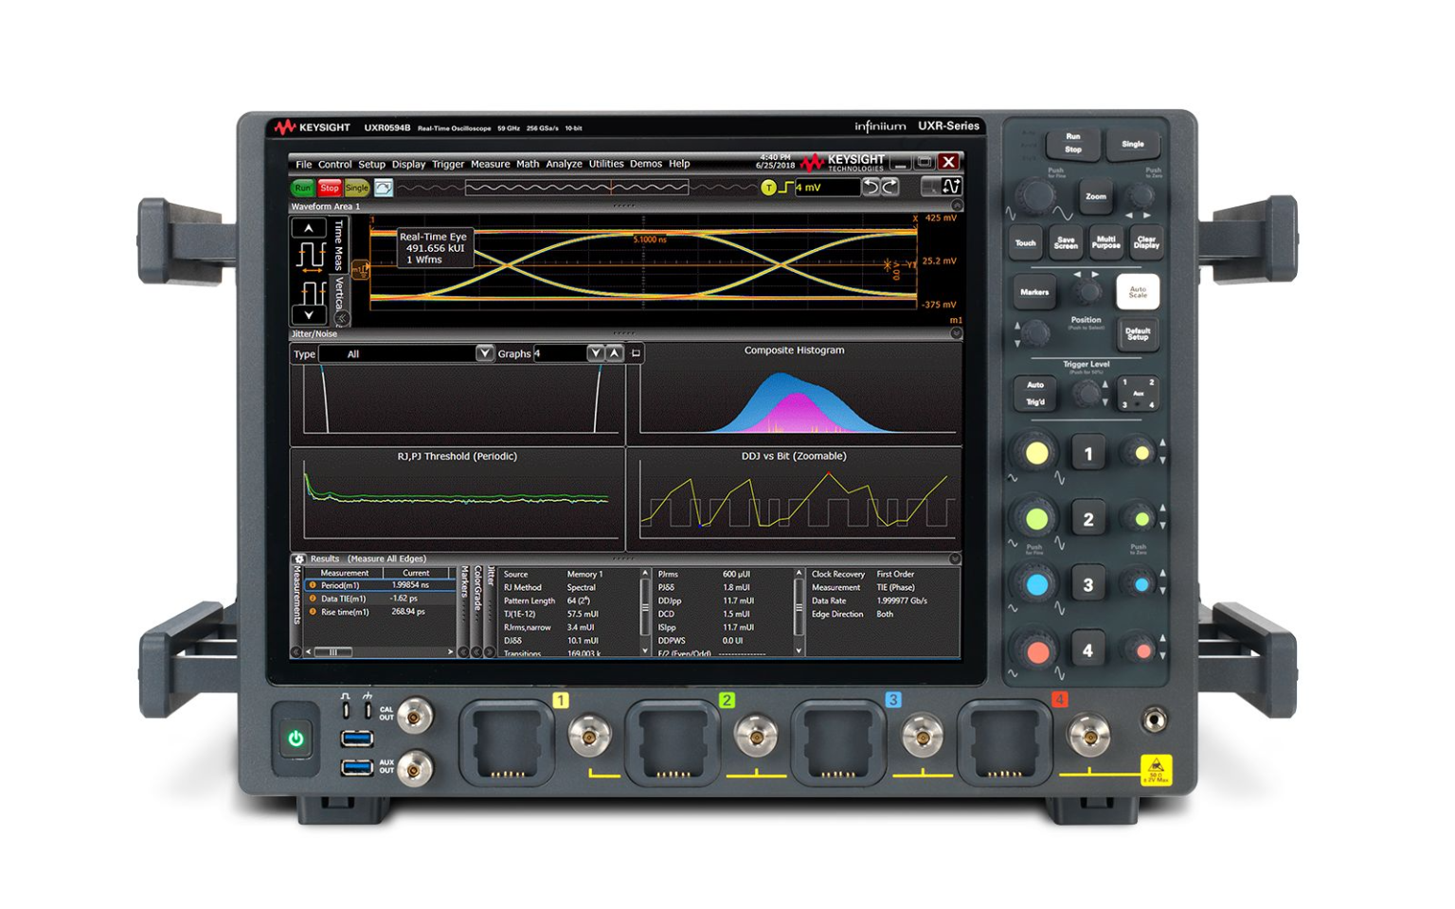Click the green Run button on the toolbar
The width and height of the screenshot is (1455, 909).
[302, 188]
